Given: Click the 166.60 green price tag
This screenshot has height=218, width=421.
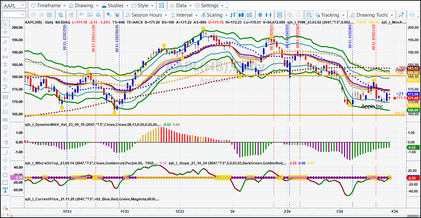Looking at the screenshot, I should [413, 110].
